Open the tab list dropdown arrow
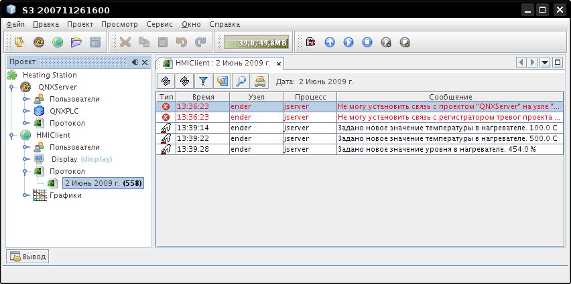The height and width of the screenshot is (284, 571). pos(545,62)
